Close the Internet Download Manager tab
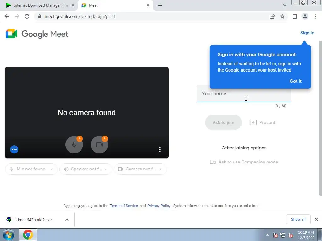Image resolution: width=322 pixels, height=241 pixels. 73,5
